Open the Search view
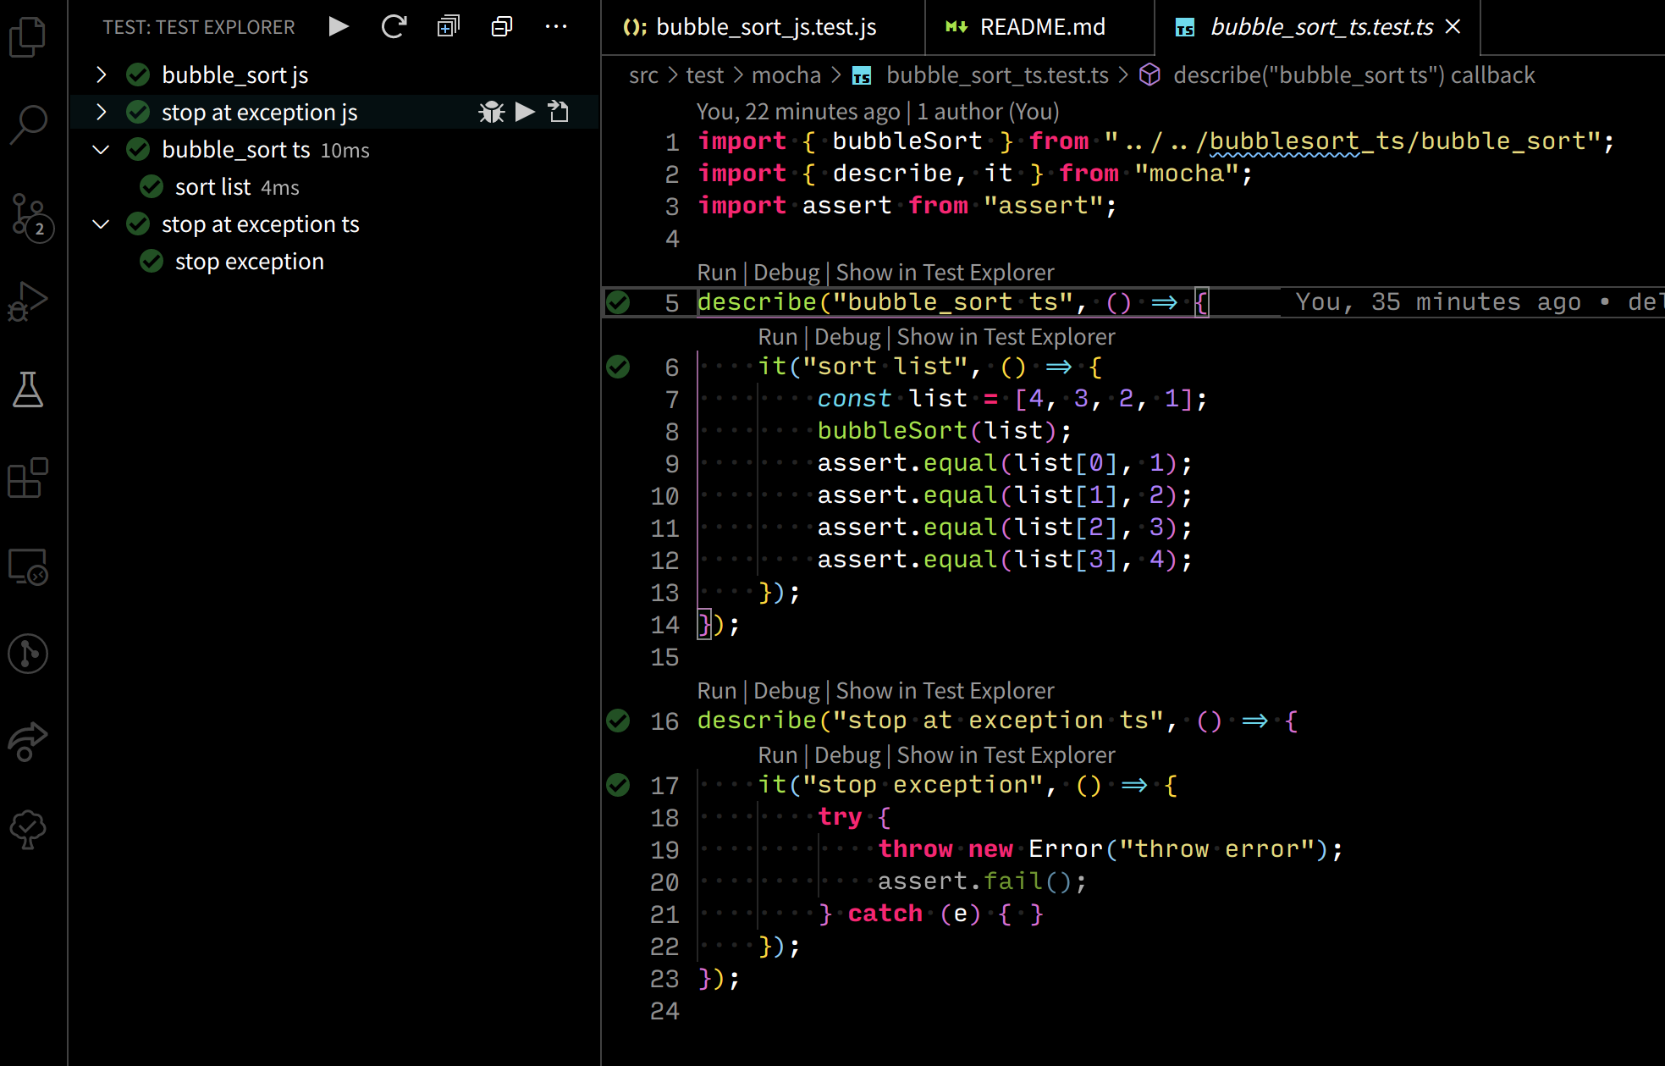 point(28,124)
